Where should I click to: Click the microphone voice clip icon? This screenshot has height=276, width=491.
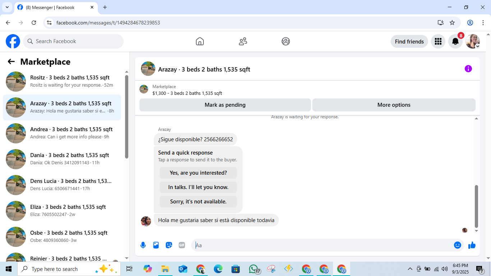(x=143, y=245)
